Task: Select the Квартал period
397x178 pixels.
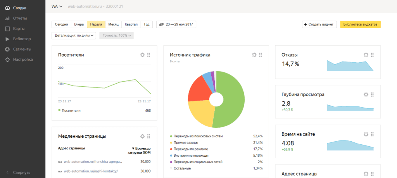Action: click(x=131, y=24)
